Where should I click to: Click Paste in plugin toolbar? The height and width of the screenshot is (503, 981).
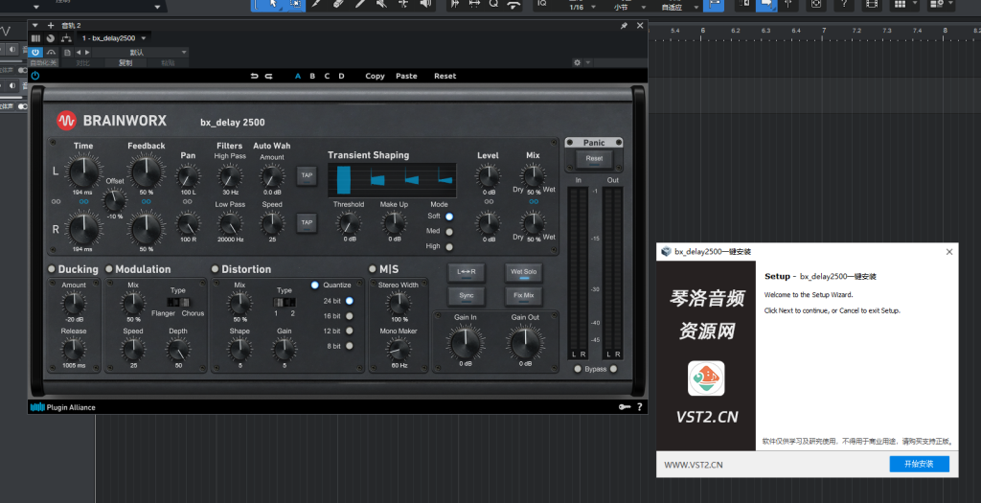click(406, 77)
